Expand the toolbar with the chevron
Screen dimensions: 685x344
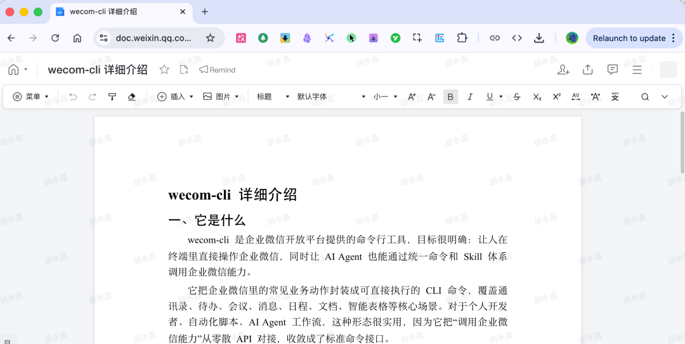click(665, 97)
